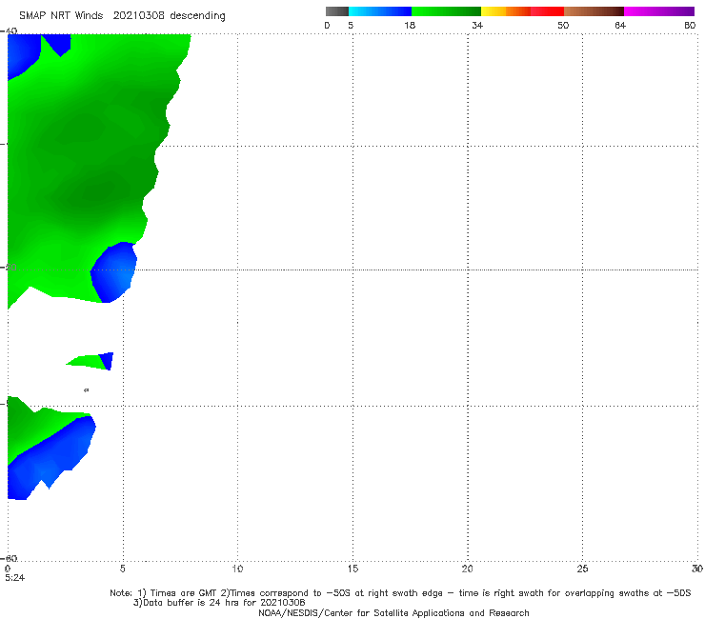Click the word "descending" in the title
The width and height of the screenshot is (705, 619).
(198, 16)
